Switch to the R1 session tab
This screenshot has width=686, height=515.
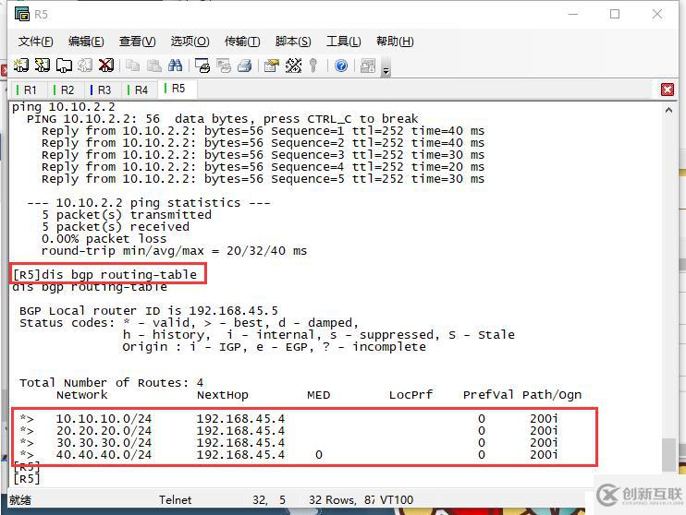(x=27, y=90)
